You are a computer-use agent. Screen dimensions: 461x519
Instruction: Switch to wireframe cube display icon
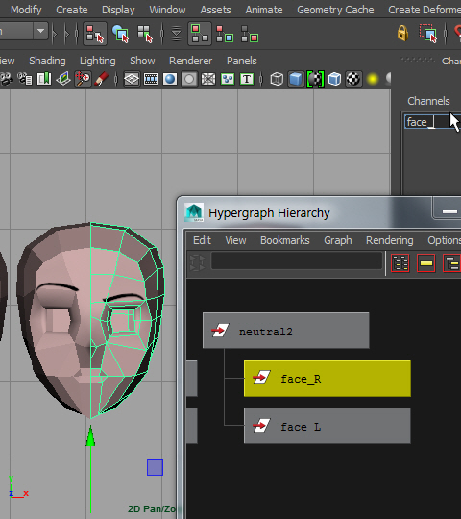pyautogui.click(x=277, y=79)
